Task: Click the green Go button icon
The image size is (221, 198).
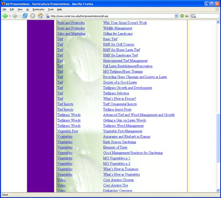Action: point(182,16)
